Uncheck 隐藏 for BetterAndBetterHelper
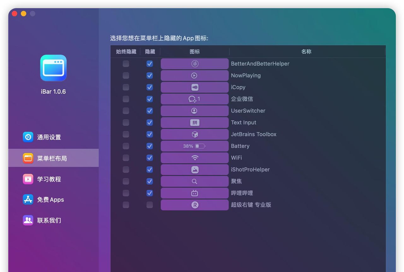The height and width of the screenshot is (272, 404). [x=150, y=64]
